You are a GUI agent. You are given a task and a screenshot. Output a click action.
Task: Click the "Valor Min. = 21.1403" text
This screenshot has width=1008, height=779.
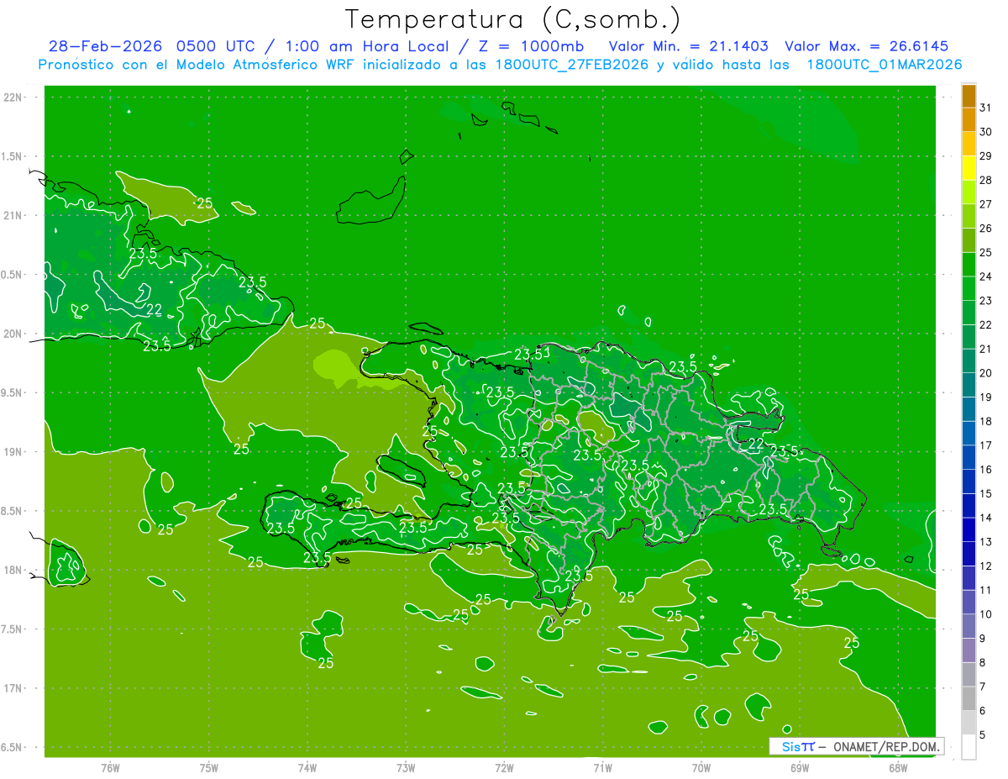click(688, 46)
